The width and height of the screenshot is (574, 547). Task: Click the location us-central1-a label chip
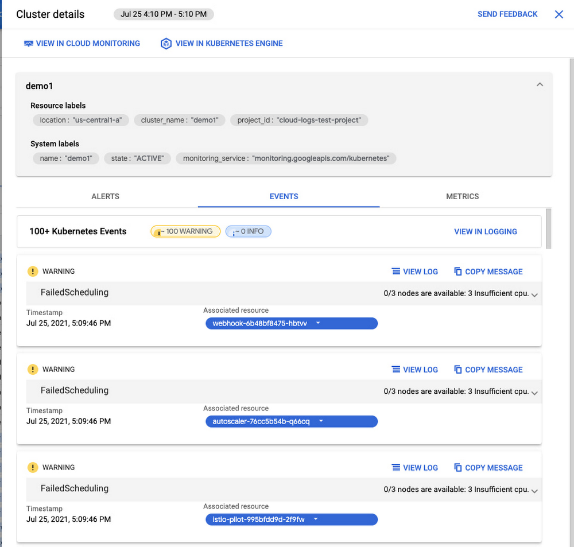tap(81, 120)
